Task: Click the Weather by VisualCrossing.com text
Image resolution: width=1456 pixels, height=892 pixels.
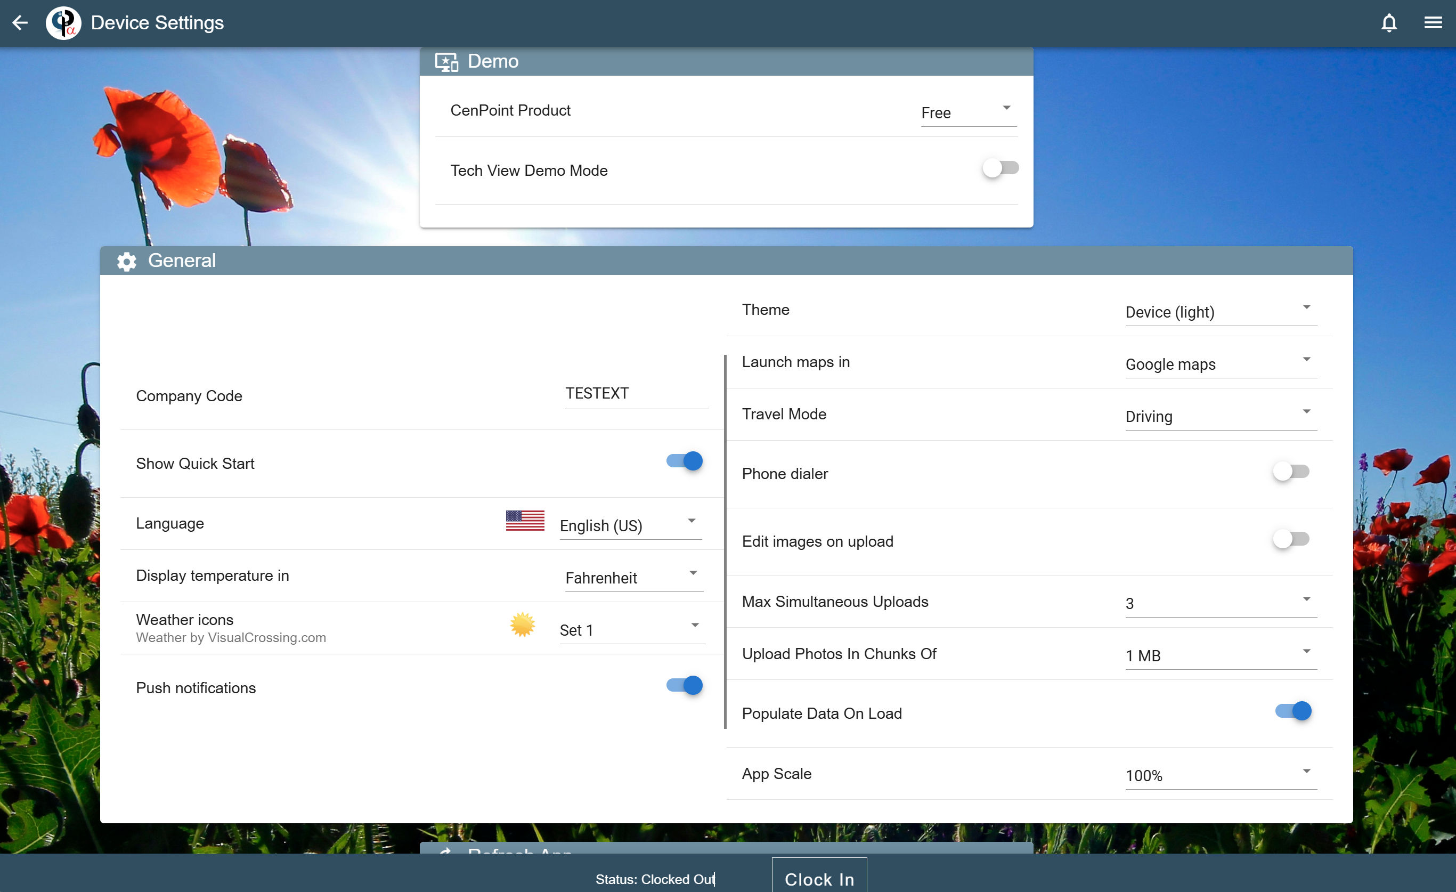Action: point(231,637)
